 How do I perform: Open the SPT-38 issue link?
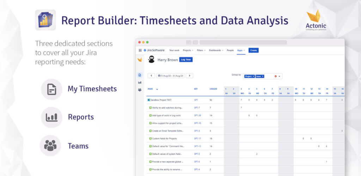tap(197, 115)
